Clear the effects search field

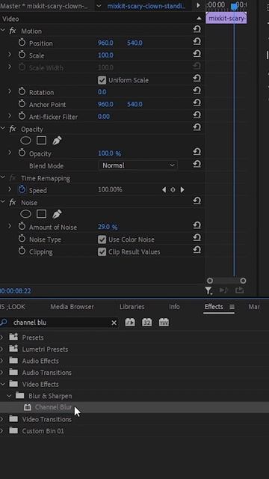click(114, 323)
